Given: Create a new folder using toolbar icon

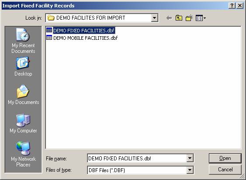Looking at the screenshot, I should pos(189,18).
